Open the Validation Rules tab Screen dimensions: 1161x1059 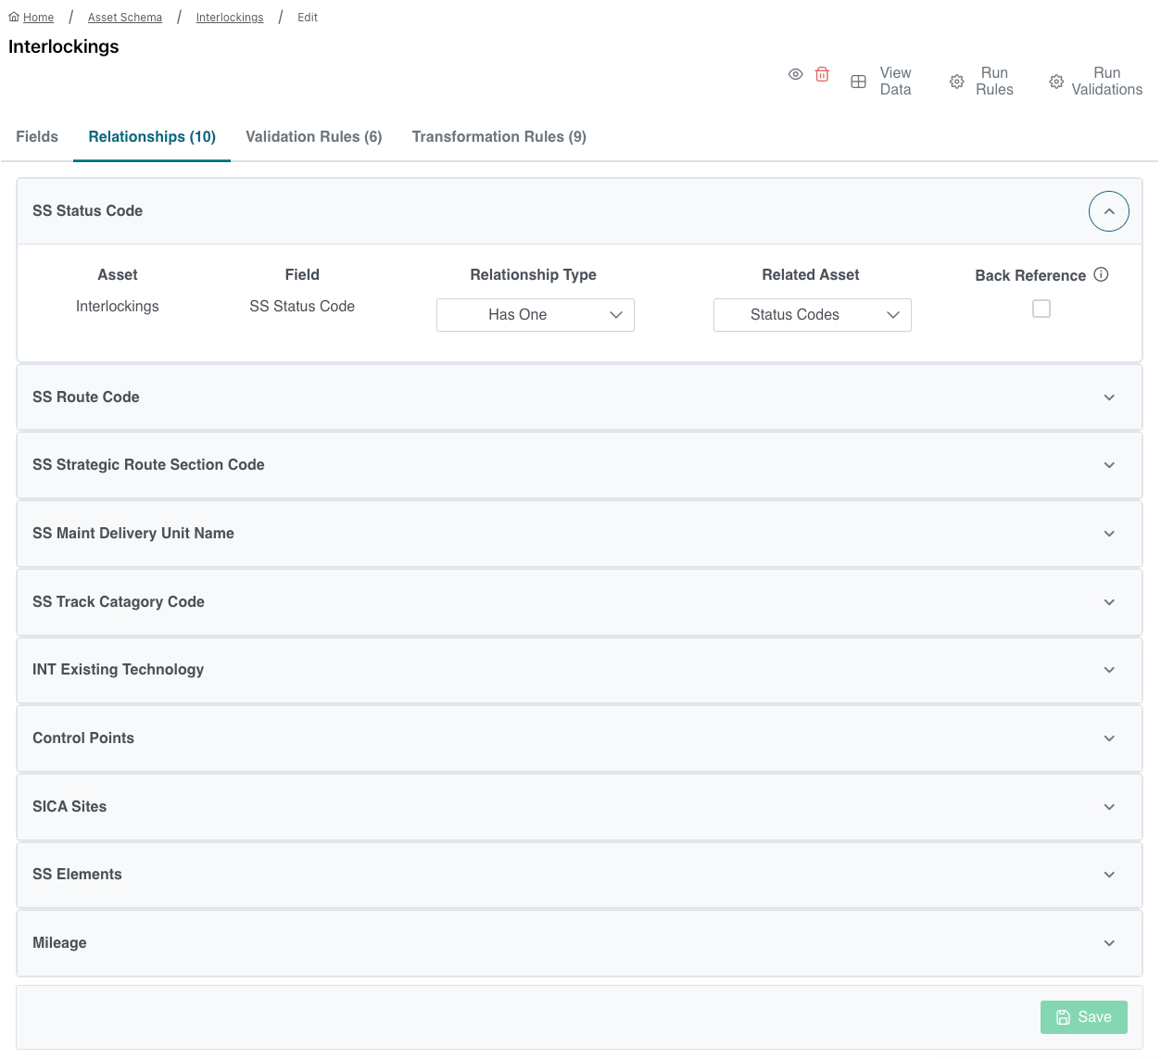coord(313,137)
